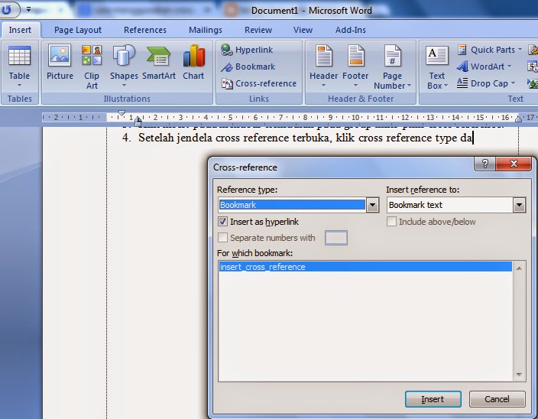Click the Bookmark command in Links group
This screenshot has height=419, width=538.
pos(248,67)
